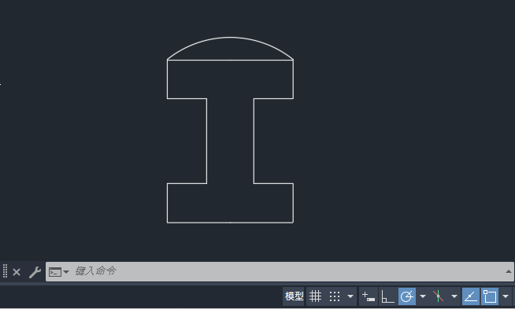Switch to 模型 model space button

click(x=294, y=296)
